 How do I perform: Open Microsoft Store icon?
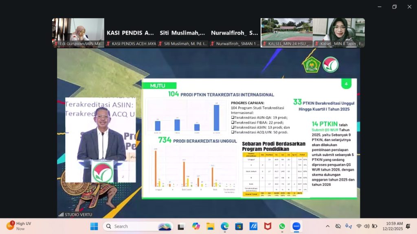[x=239, y=226]
